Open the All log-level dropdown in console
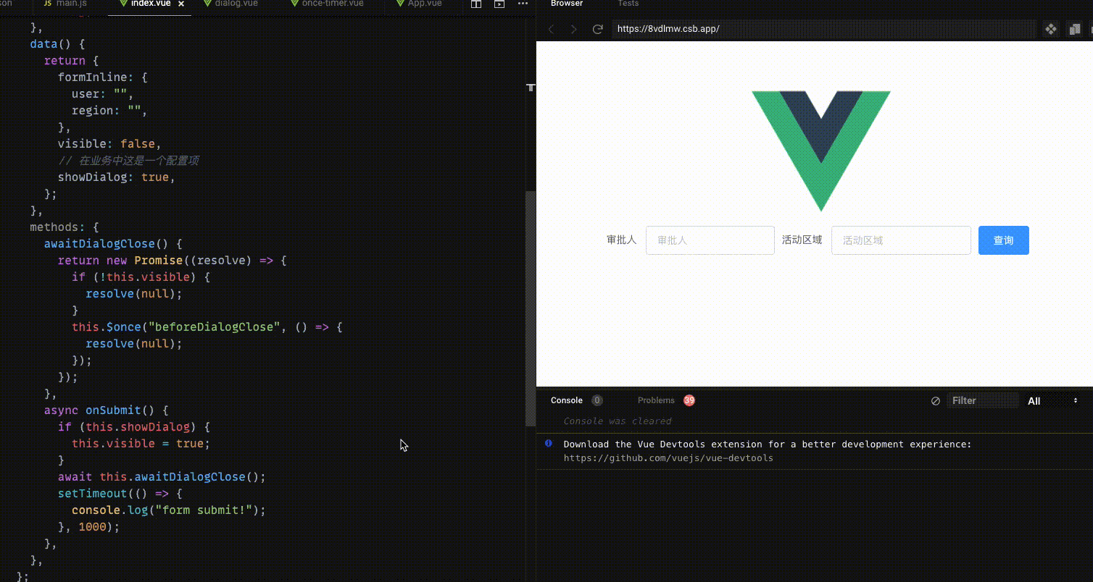Image resolution: width=1093 pixels, height=582 pixels. [x=1053, y=400]
